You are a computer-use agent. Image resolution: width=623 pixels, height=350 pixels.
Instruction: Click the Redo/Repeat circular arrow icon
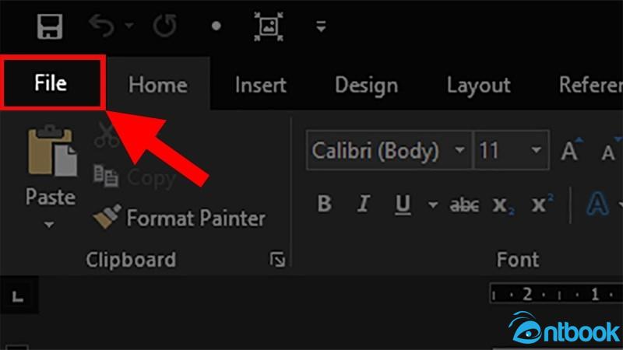pos(165,26)
